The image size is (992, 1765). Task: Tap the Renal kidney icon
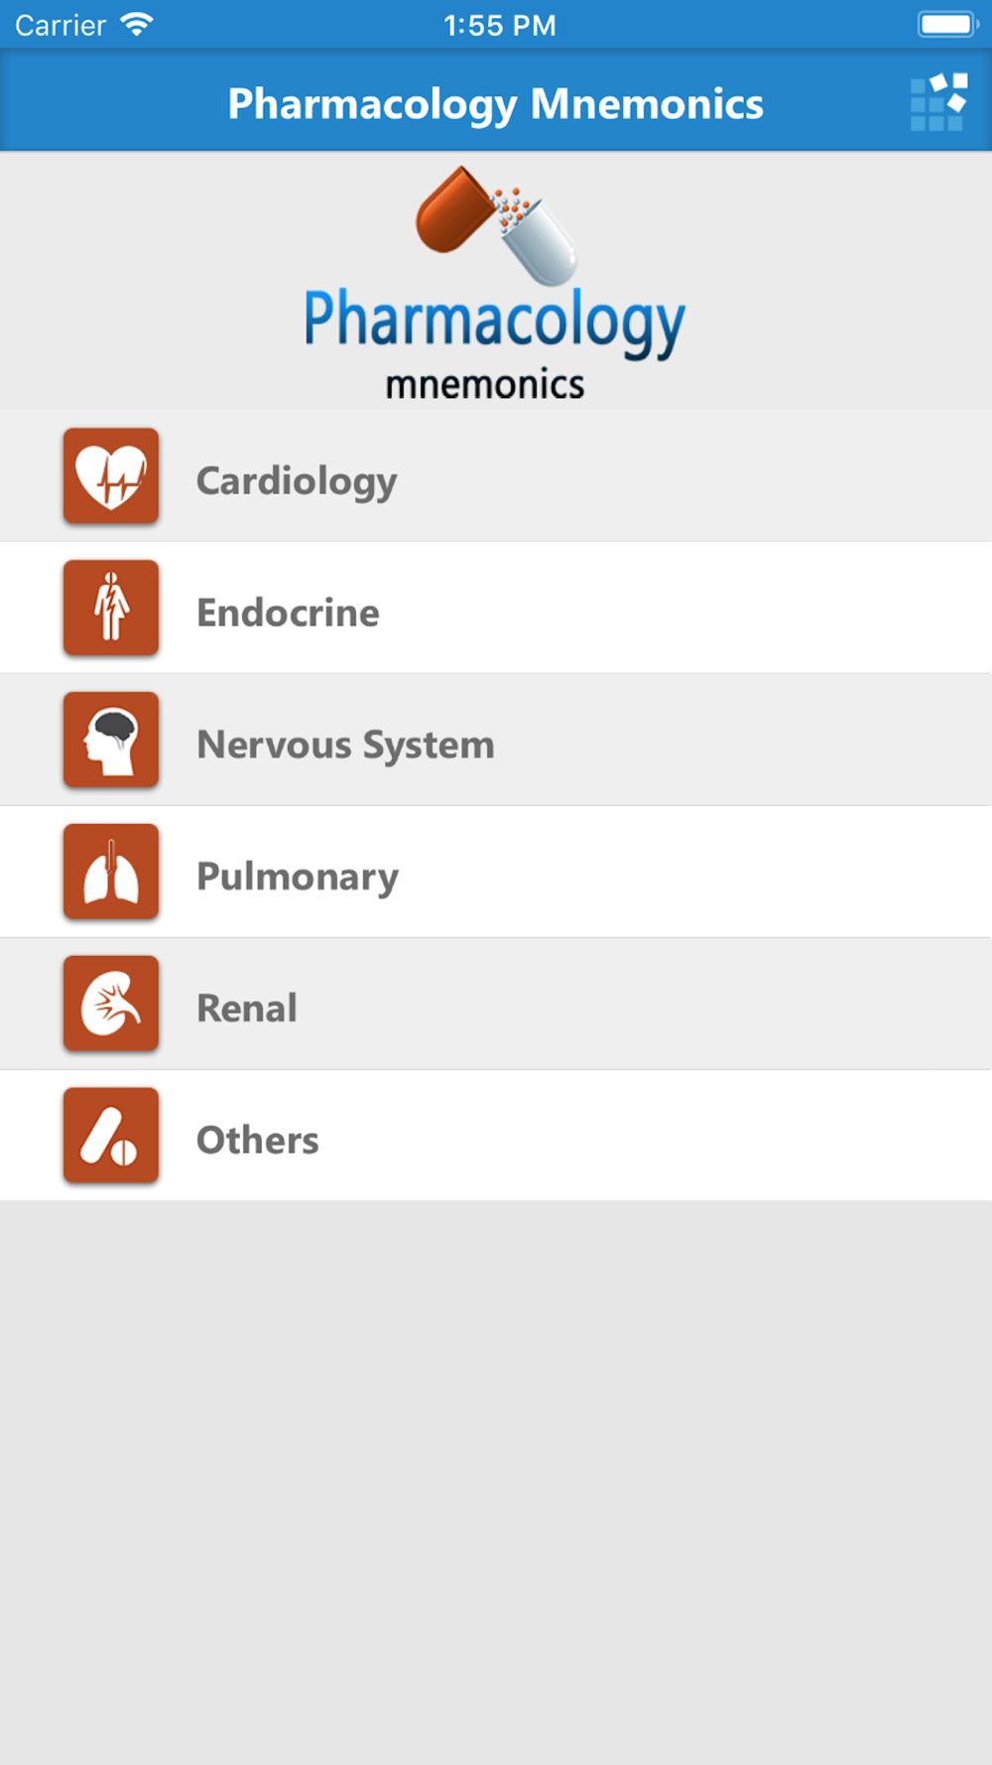pos(111,1004)
